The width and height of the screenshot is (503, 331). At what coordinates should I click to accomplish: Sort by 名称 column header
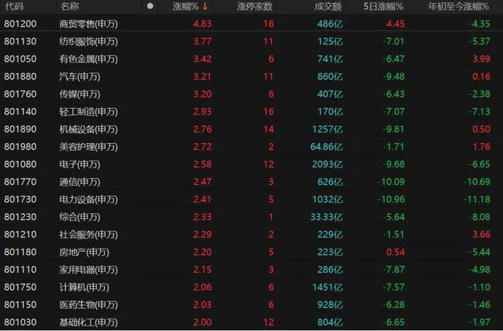69,6
